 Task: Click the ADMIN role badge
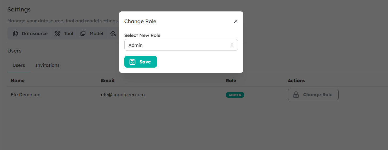[235, 95]
